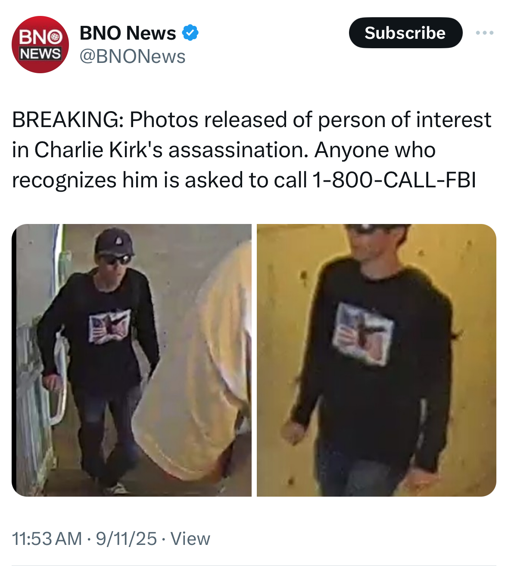The height and width of the screenshot is (566, 508).
Task: Click the shirt graphic in right photo
Action: click(363, 334)
